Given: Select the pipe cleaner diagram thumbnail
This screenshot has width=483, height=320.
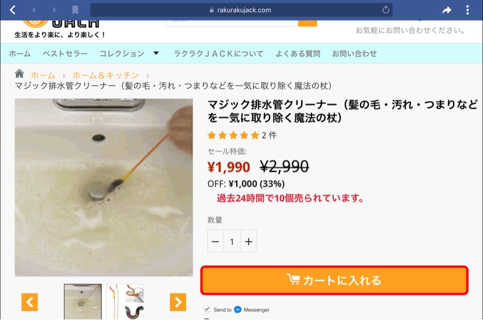Looking at the screenshot, I should pos(125,301).
